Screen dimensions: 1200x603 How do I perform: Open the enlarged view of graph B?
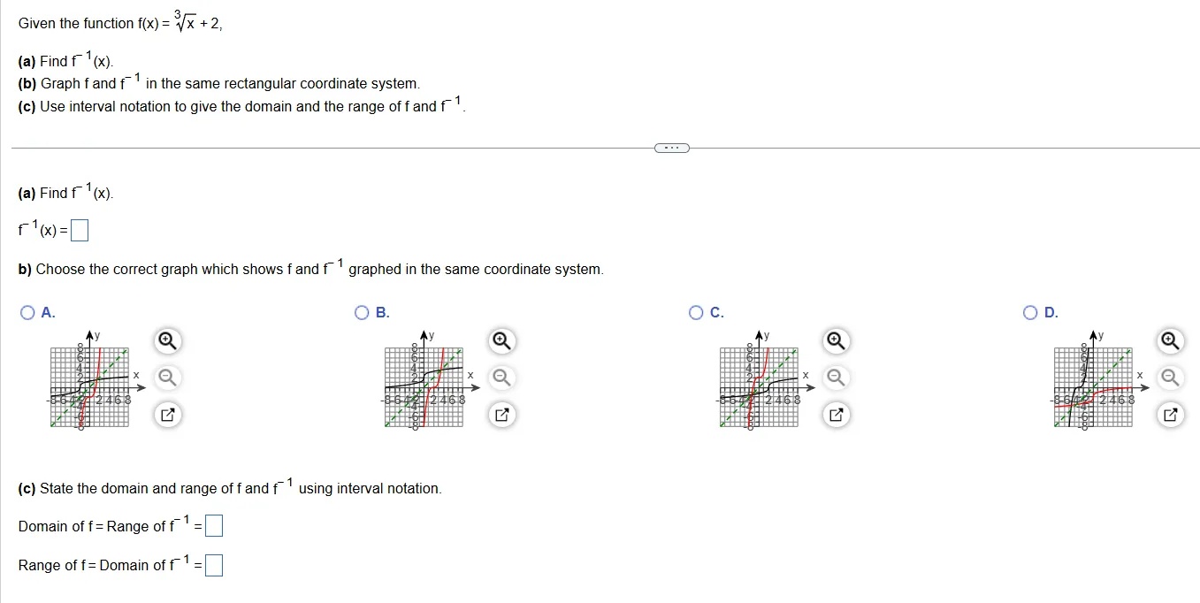pyautogui.click(x=501, y=415)
